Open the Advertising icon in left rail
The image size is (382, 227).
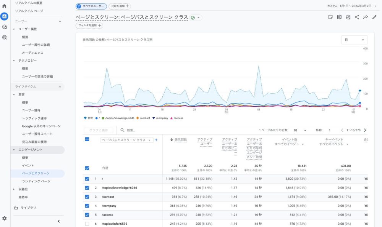(4, 37)
